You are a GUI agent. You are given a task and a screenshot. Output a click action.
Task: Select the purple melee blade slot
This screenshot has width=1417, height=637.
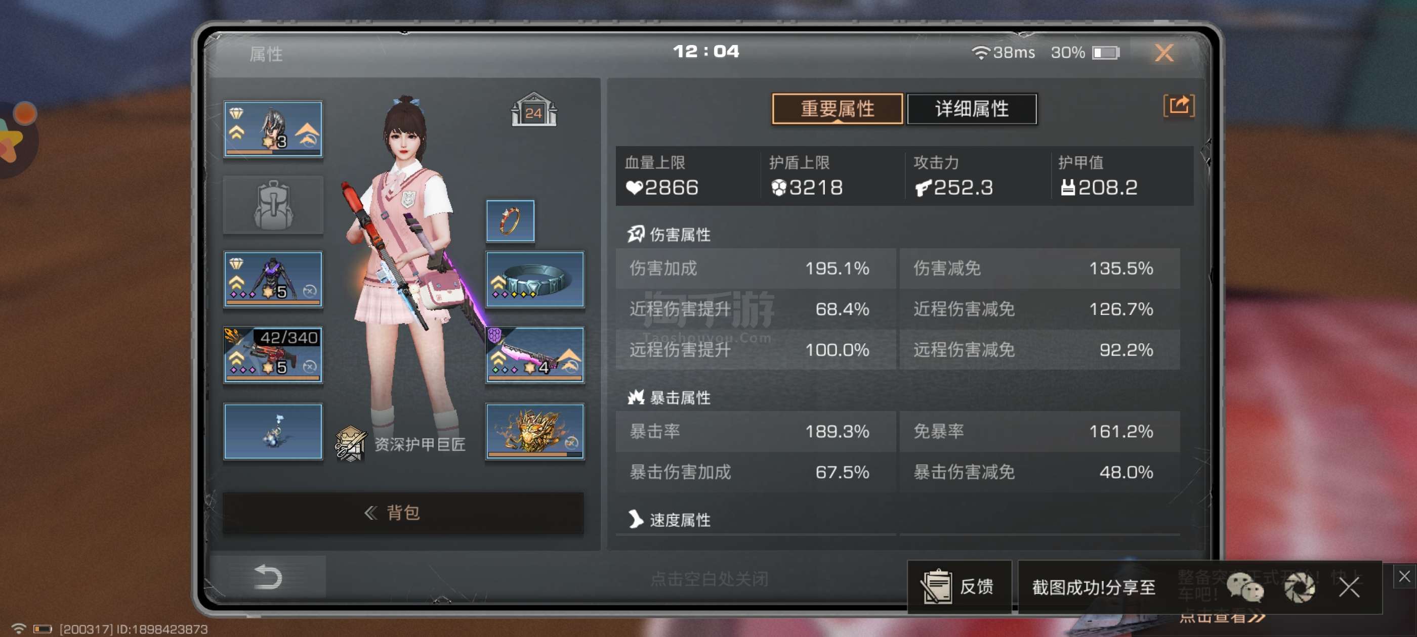click(535, 355)
